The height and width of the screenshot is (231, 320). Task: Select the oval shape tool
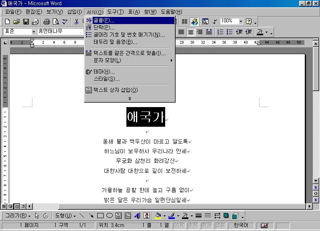[x=110, y=215]
